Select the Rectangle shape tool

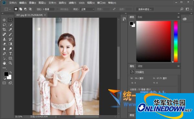click(10, 58)
